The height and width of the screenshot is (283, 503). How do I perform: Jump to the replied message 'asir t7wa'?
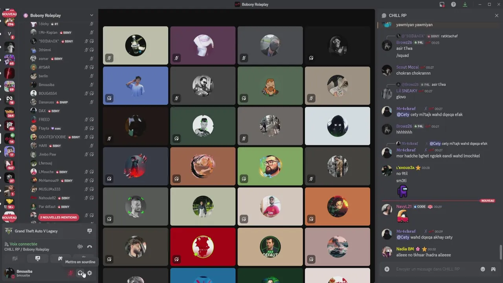439,85
